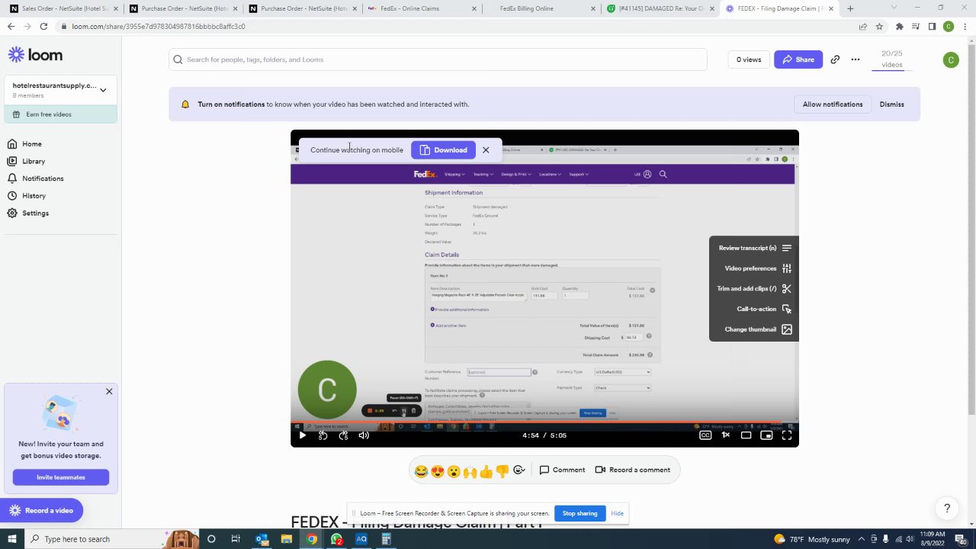Enter fullscreen video mode
Viewport: 976px width, 549px height.
click(x=786, y=435)
